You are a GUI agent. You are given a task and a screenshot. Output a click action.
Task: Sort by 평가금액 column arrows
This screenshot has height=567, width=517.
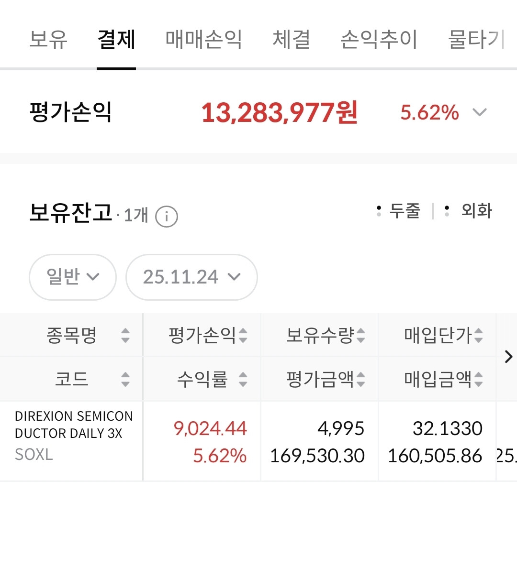click(x=360, y=379)
